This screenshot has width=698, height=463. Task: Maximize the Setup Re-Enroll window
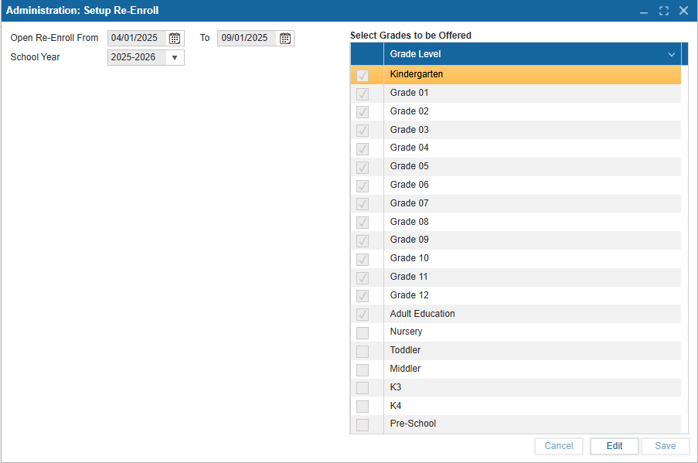[663, 11]
